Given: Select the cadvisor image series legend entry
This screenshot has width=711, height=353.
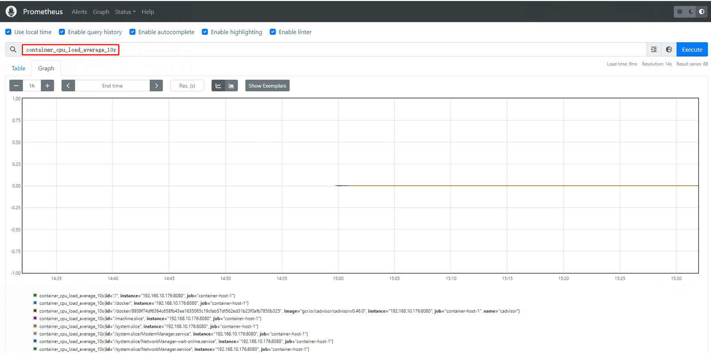Looking at the screenshot, I should coord(280,311).
